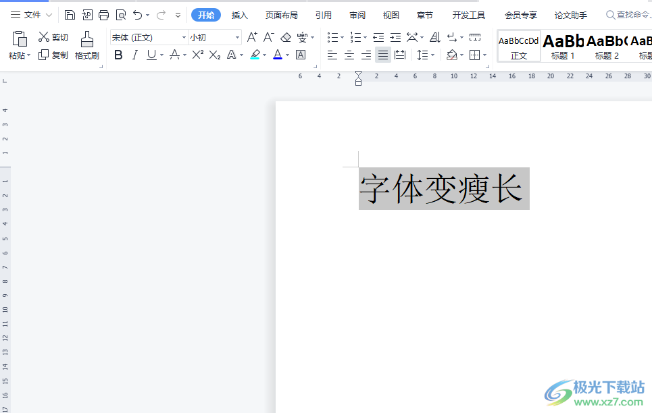Center align the text
The height and width of the screenshot is (413, 652).
pos(349,55)
